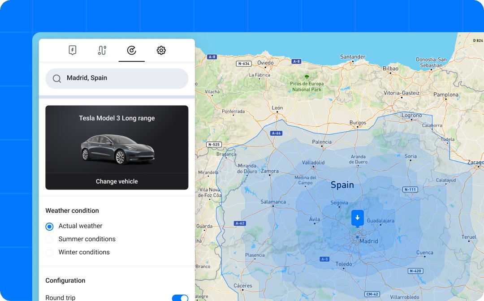Click the Oviedo city label
This screenshot has height=301, width=484.
(x=265, y=63)
